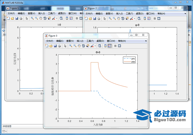The width and height of the screenshot is (193, 135).
Task: Click Hide Plot Tools icon in Figure 3
Action: point(115,46)
